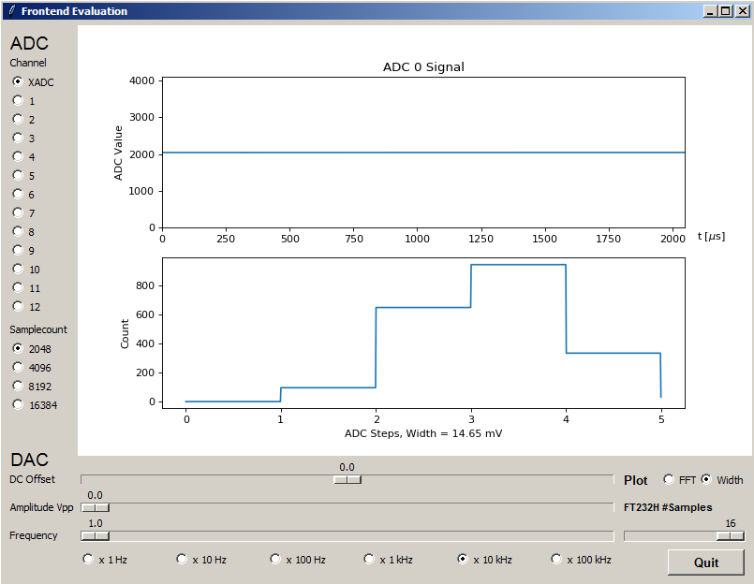This screenshot has width=754, height=584.
Task: Set frequency multiplier to x 100 Hz
Action: tap(275, 559)
